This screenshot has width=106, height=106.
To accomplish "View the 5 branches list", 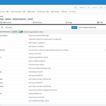I will point(37,22).
